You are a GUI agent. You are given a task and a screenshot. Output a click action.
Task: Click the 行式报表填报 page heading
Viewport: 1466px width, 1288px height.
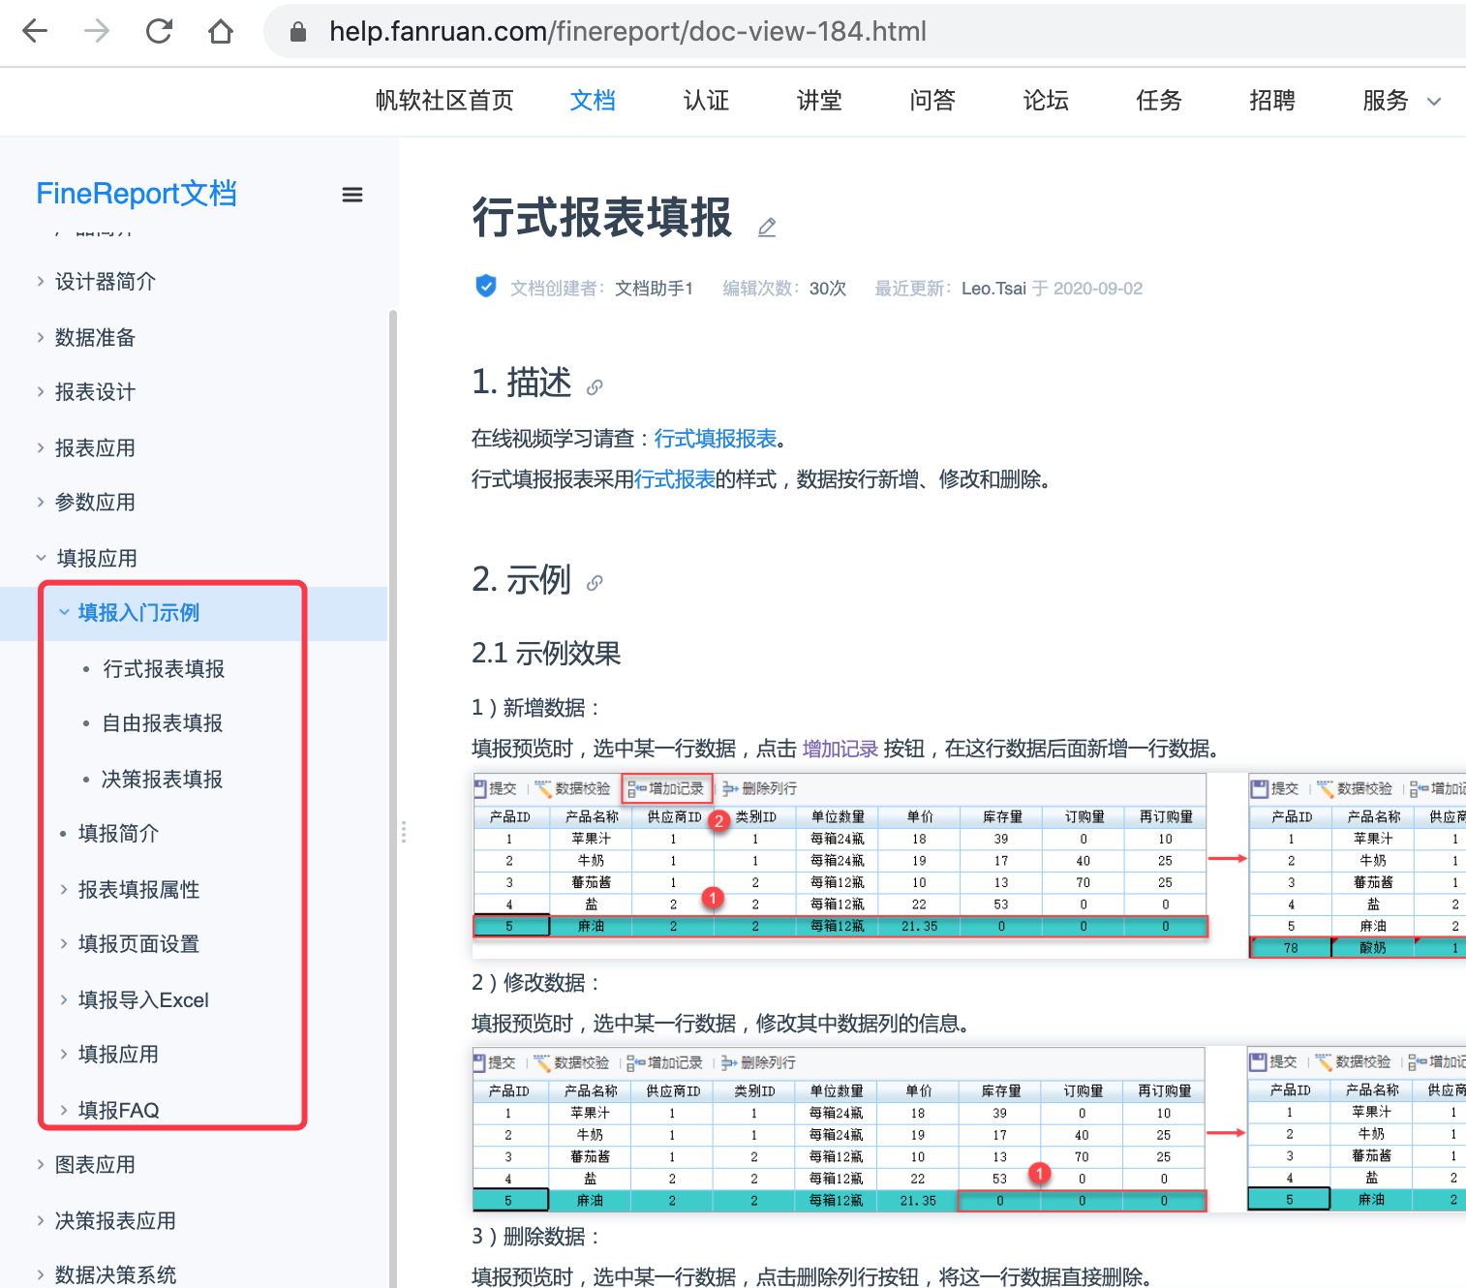point(601,218)
